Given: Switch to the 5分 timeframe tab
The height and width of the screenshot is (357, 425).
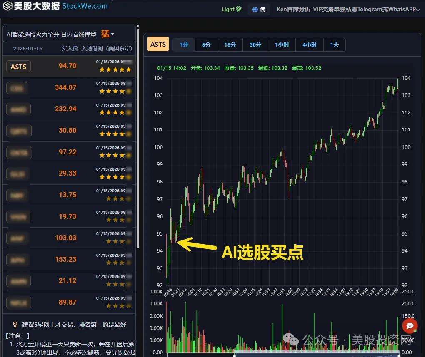Looking at the screenshot, I should click(x=206, y=45).
